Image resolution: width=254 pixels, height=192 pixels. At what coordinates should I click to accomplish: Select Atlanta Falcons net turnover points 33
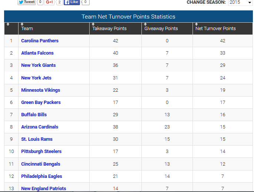(223, 53)
